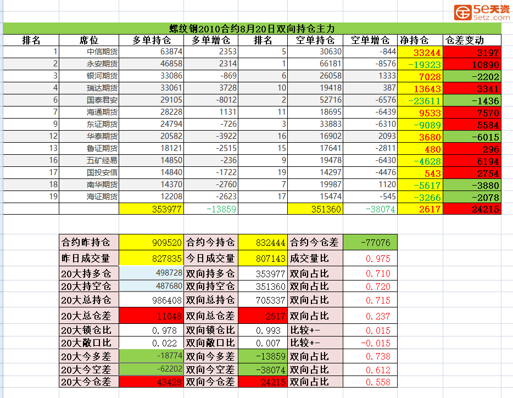This screenshot has height=398, width=513.
Task: Select red change cell 7570
Action: [x=472, y=113]
